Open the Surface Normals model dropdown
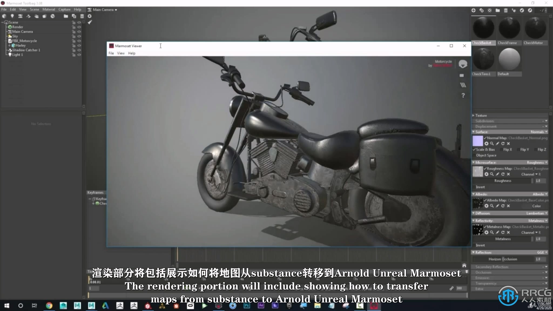Viewport: 553px width, 311px height. [x=539, y=132]
